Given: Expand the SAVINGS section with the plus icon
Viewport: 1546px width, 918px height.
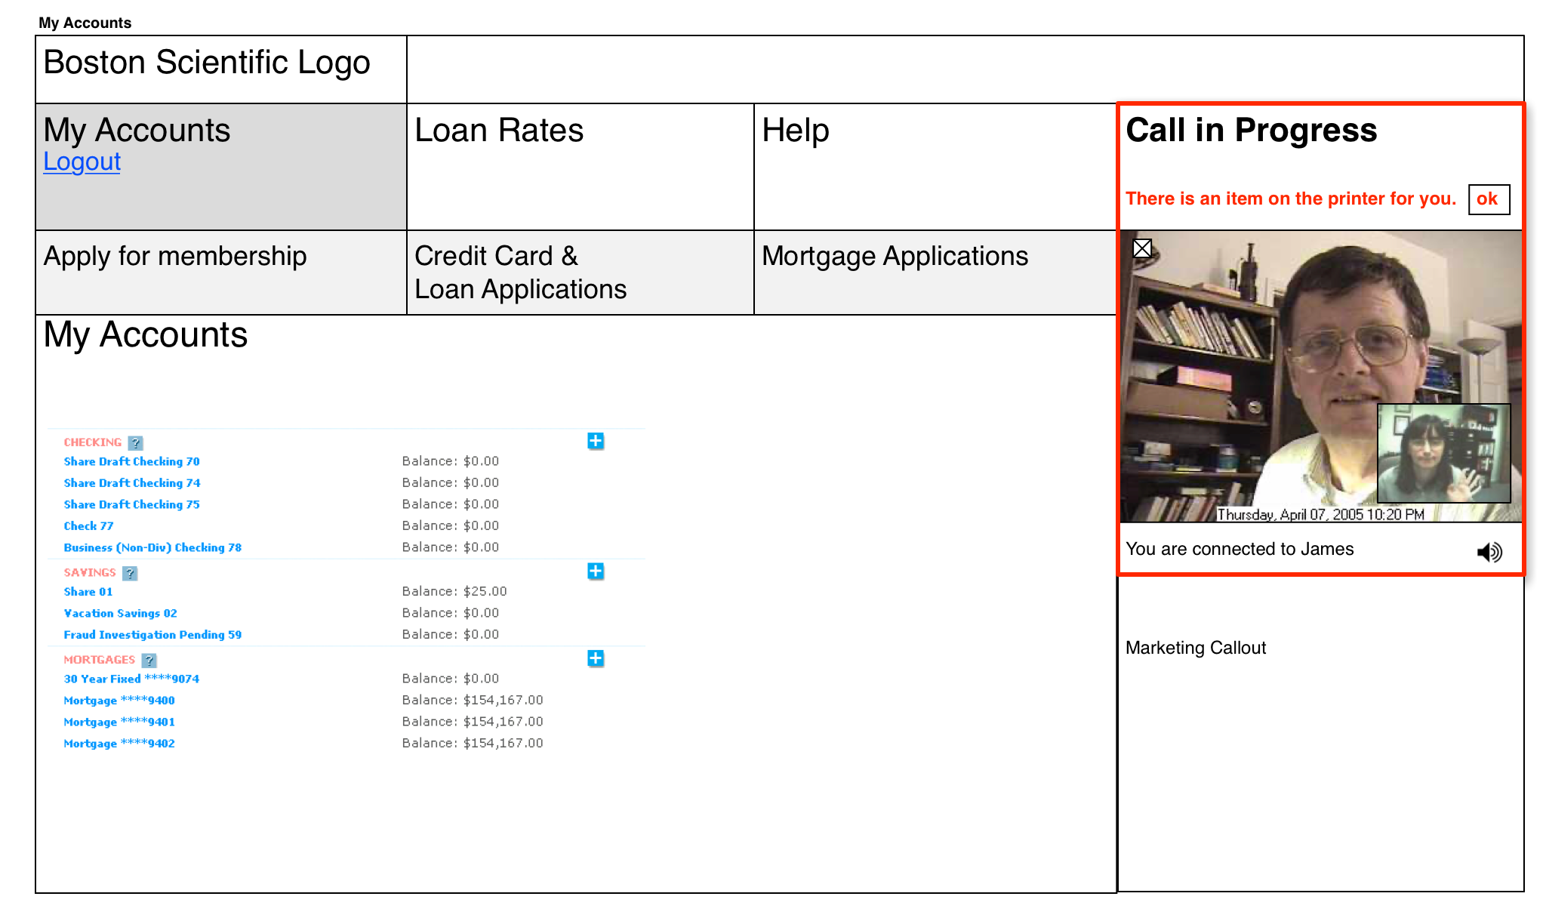Looking at the screenshot, I should 596,571.
